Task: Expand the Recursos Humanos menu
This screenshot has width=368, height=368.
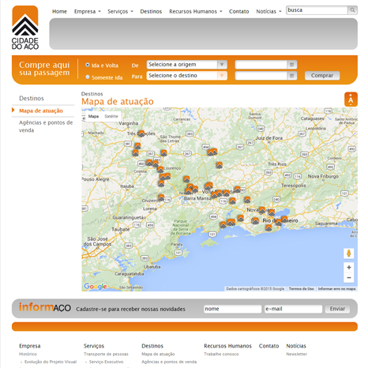Action: pos(196,11)
